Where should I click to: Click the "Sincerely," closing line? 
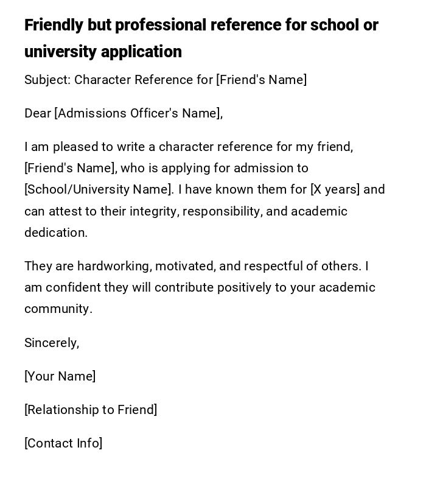point(52,343)
